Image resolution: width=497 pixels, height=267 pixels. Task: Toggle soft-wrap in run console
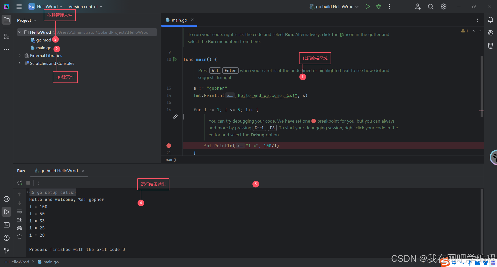click(19, 211)
